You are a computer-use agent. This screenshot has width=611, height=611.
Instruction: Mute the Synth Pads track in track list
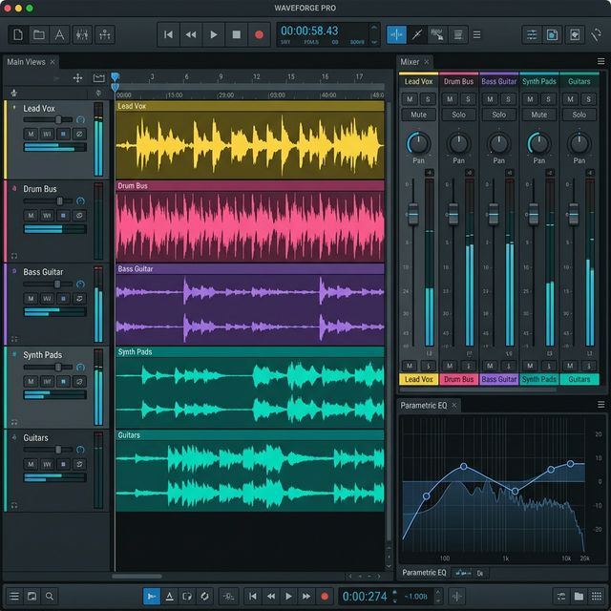click(x=31, y=382)
